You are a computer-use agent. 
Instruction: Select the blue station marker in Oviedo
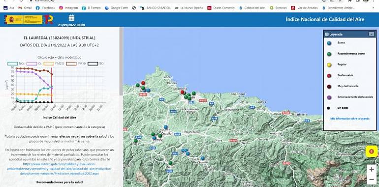pyautogui.click(x=154, y=138)
